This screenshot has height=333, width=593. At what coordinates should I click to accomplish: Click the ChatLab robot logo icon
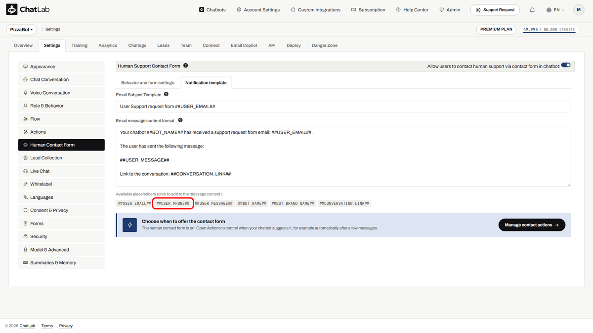click(12, 10)
